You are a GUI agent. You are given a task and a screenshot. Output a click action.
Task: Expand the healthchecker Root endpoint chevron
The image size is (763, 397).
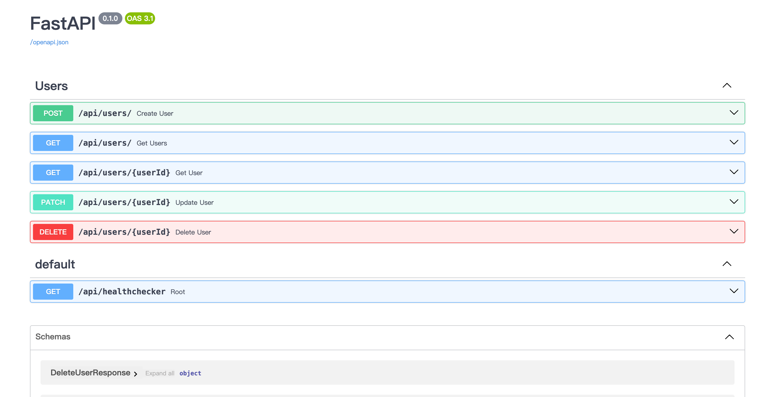click(734, 291)
